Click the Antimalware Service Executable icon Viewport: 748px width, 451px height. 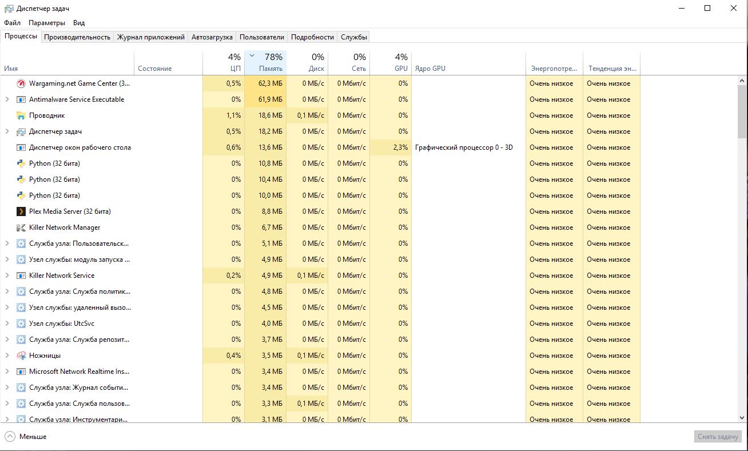click(x=21, y=99)
